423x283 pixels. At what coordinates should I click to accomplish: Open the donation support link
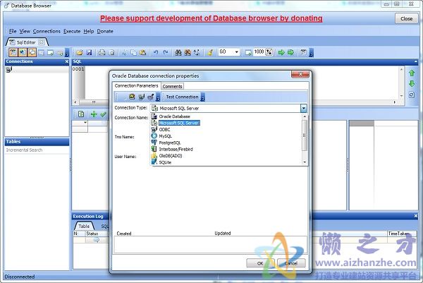[x=211, y=18]
